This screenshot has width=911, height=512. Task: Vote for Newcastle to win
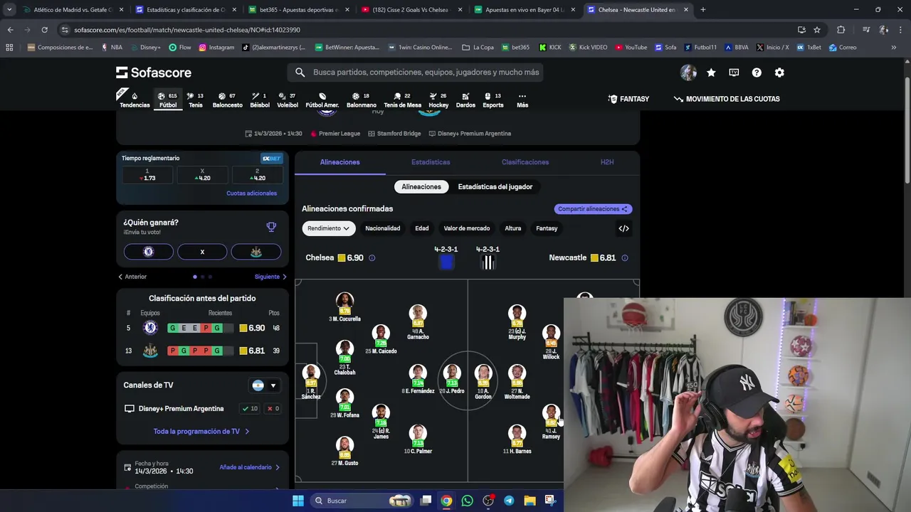click(x=256, y=252)
